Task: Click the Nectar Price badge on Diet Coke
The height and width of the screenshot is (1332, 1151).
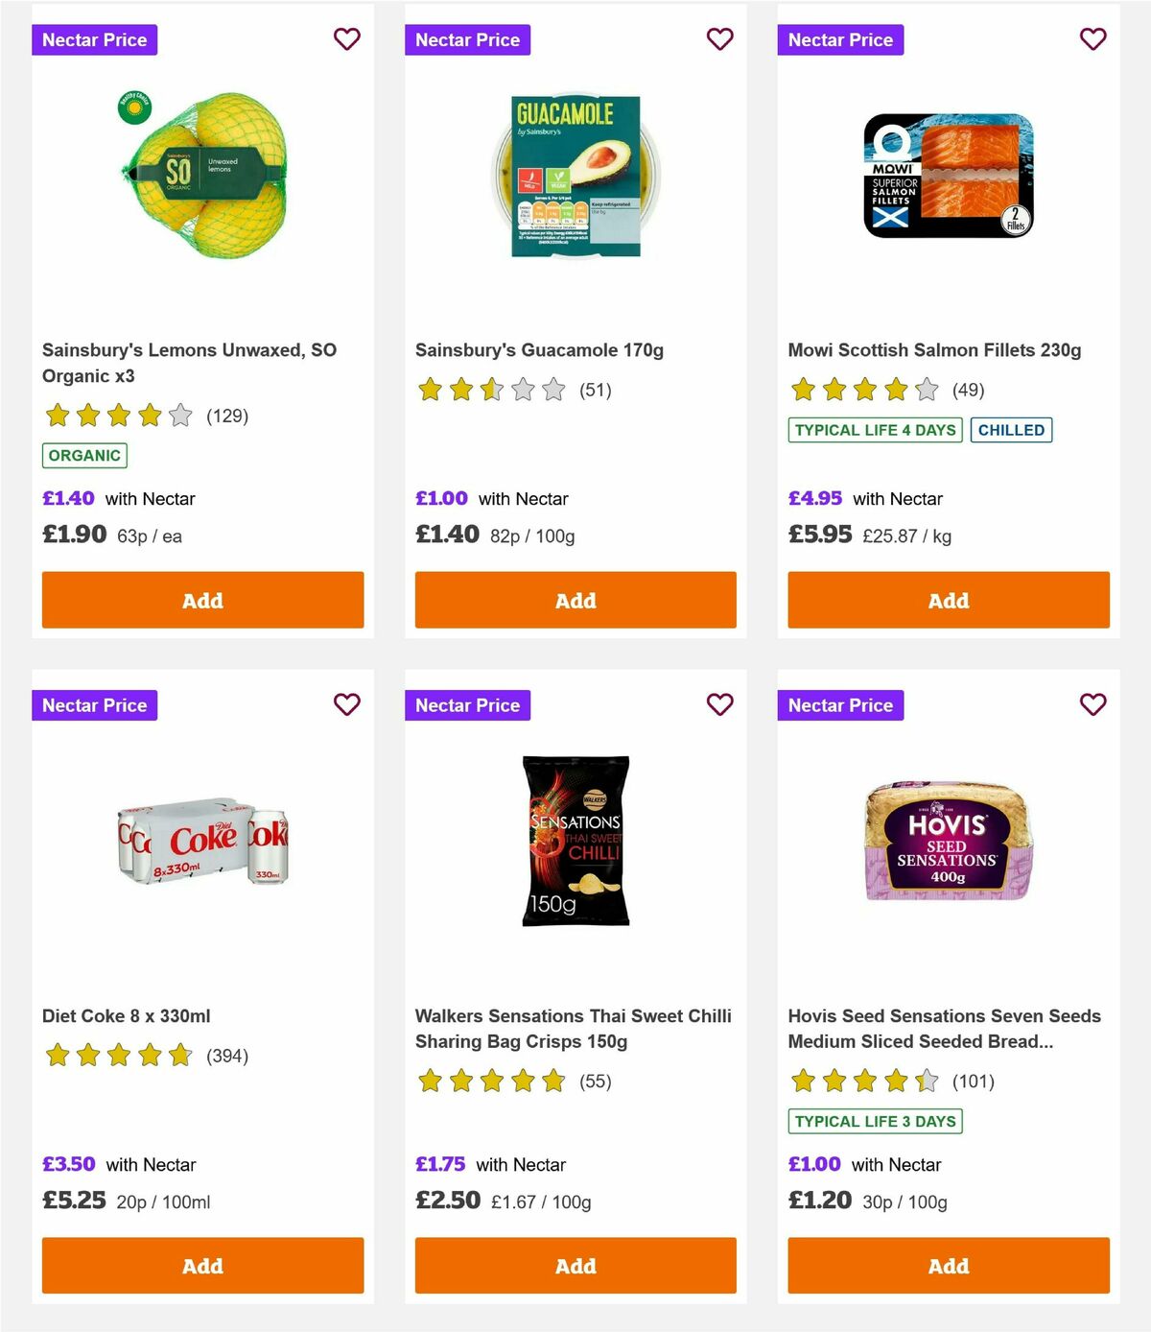Action: [x=95, y=704]
